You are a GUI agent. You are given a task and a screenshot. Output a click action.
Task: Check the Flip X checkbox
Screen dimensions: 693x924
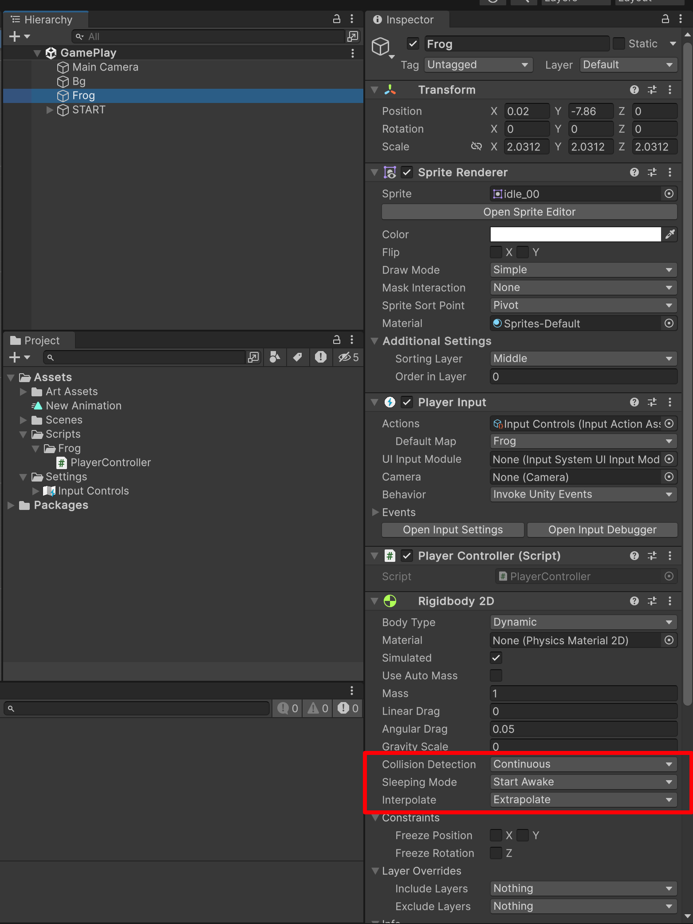pyautogui.click(x=496, y=252)
